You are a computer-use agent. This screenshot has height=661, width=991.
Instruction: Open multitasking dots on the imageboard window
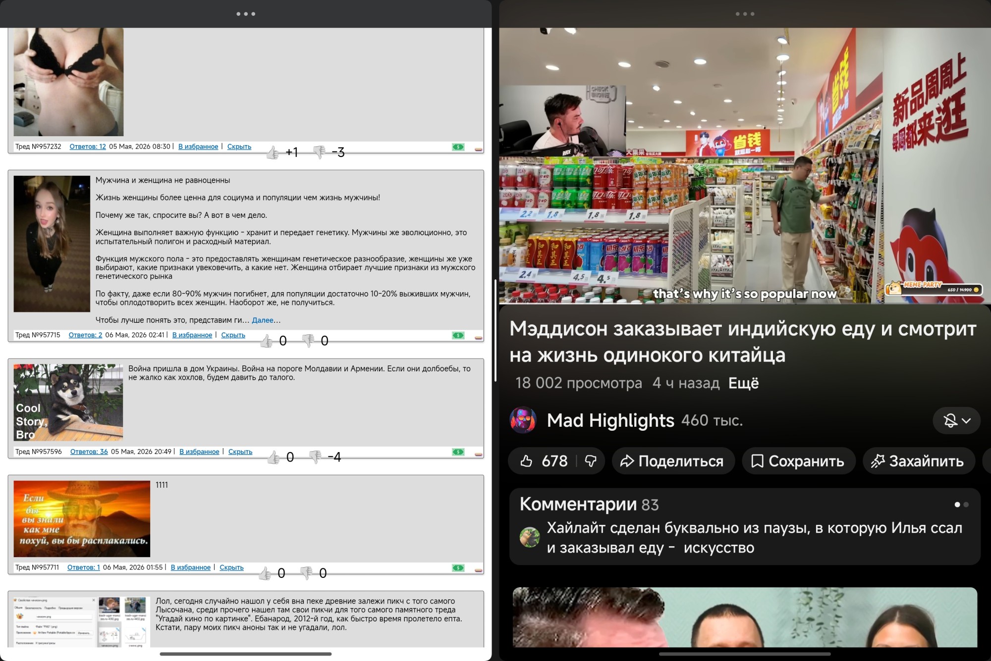coord(246,14)
